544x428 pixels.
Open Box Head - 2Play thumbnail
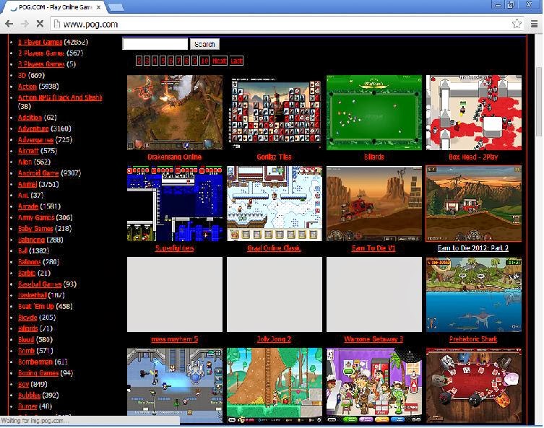[474, 113]
